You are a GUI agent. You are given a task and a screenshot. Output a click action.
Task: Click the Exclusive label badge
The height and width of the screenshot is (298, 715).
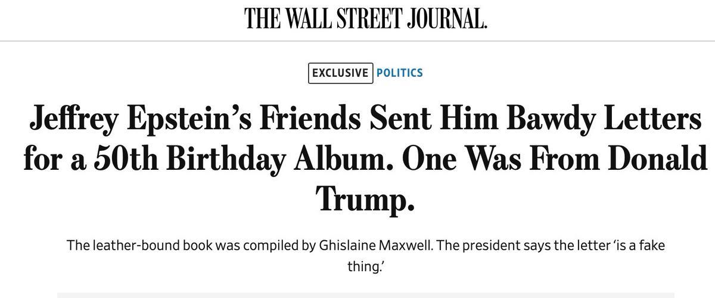pyautogui.click(x=341, y=73)
